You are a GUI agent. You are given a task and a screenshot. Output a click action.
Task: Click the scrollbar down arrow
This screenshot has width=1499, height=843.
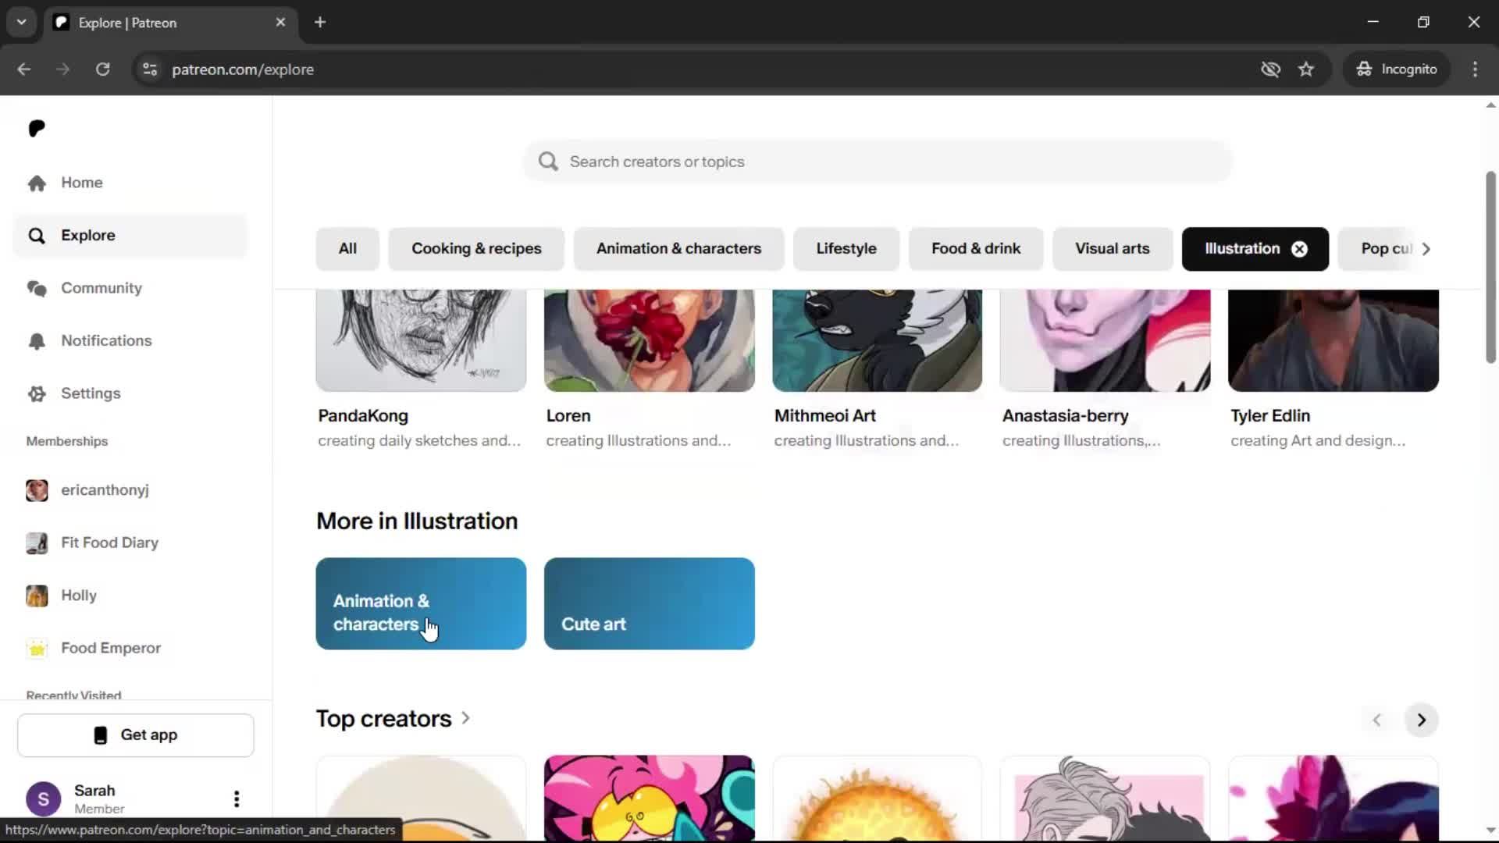pyautogui.click(x=1490, y=831)
